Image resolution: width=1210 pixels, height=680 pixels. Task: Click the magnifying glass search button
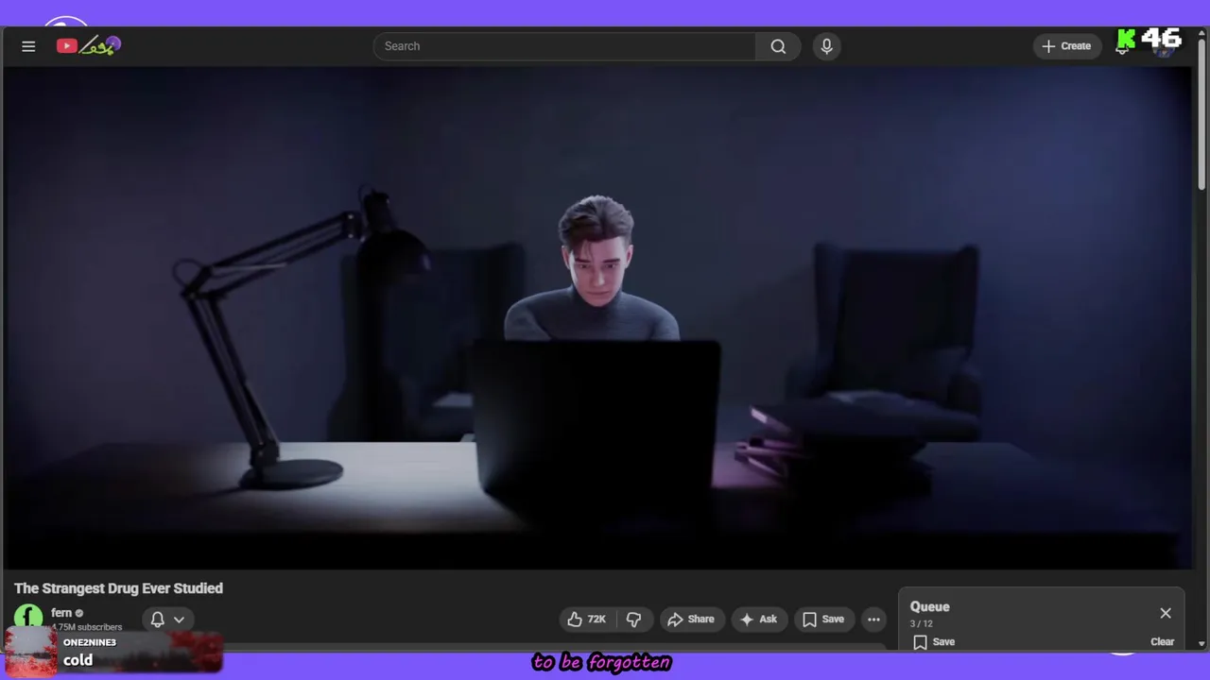click(x=778, y=46)
